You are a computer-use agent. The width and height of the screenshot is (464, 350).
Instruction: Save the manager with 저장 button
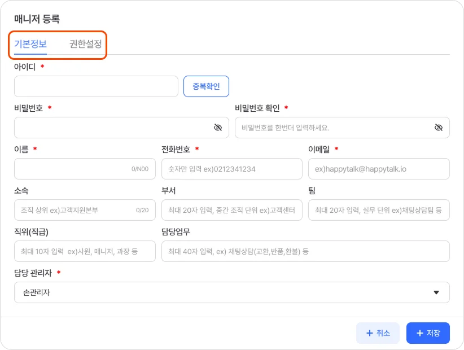tap(428, 333)
